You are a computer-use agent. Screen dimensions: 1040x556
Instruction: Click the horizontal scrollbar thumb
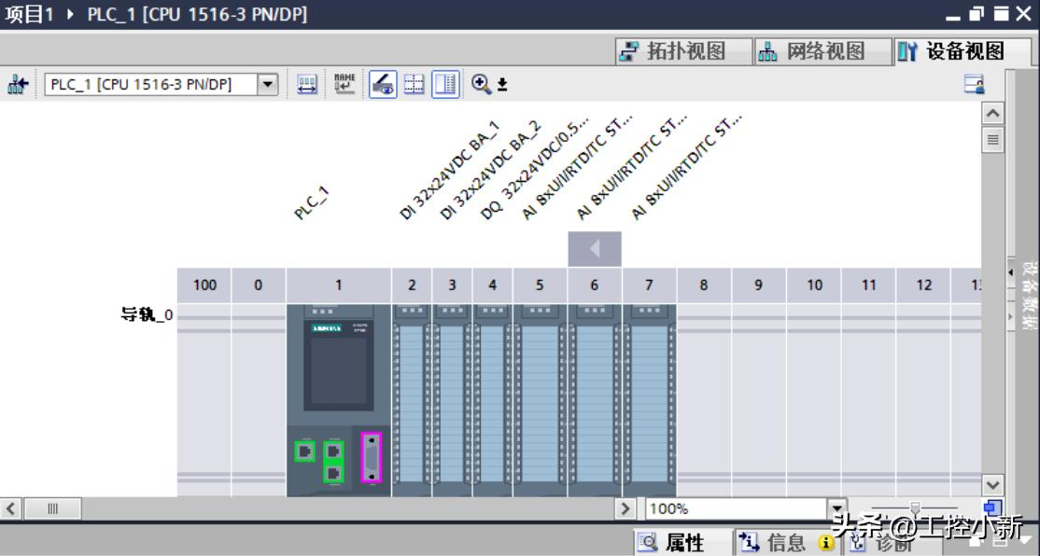52,509
